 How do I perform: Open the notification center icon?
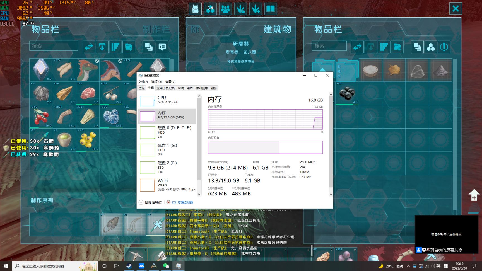coord(474,266)
